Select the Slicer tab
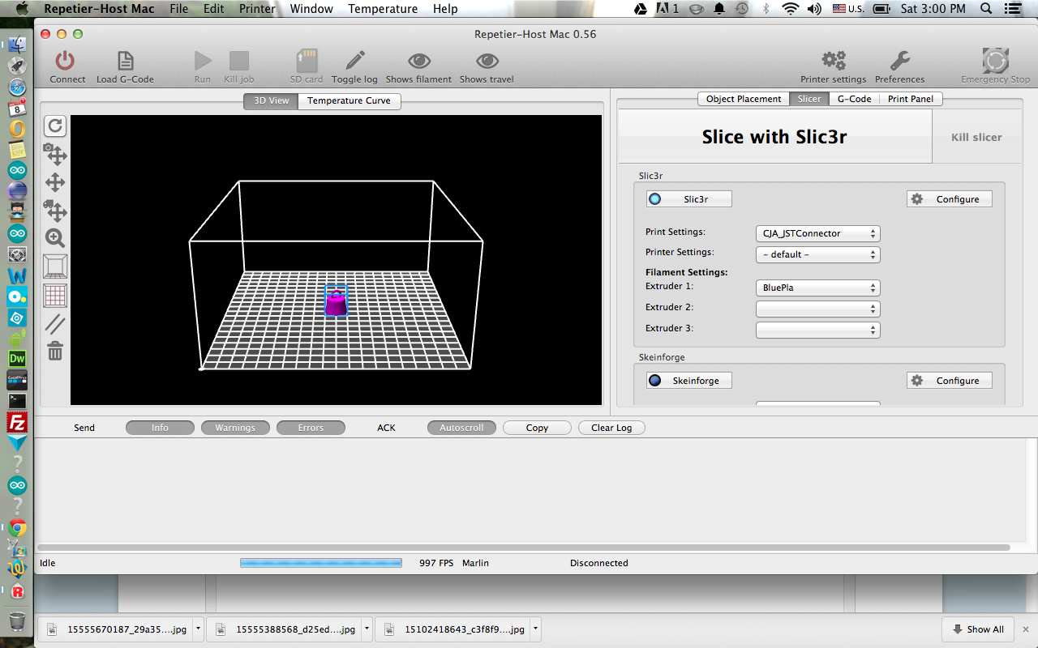This screenshot has width=1038, height=648. click(809, 99)
